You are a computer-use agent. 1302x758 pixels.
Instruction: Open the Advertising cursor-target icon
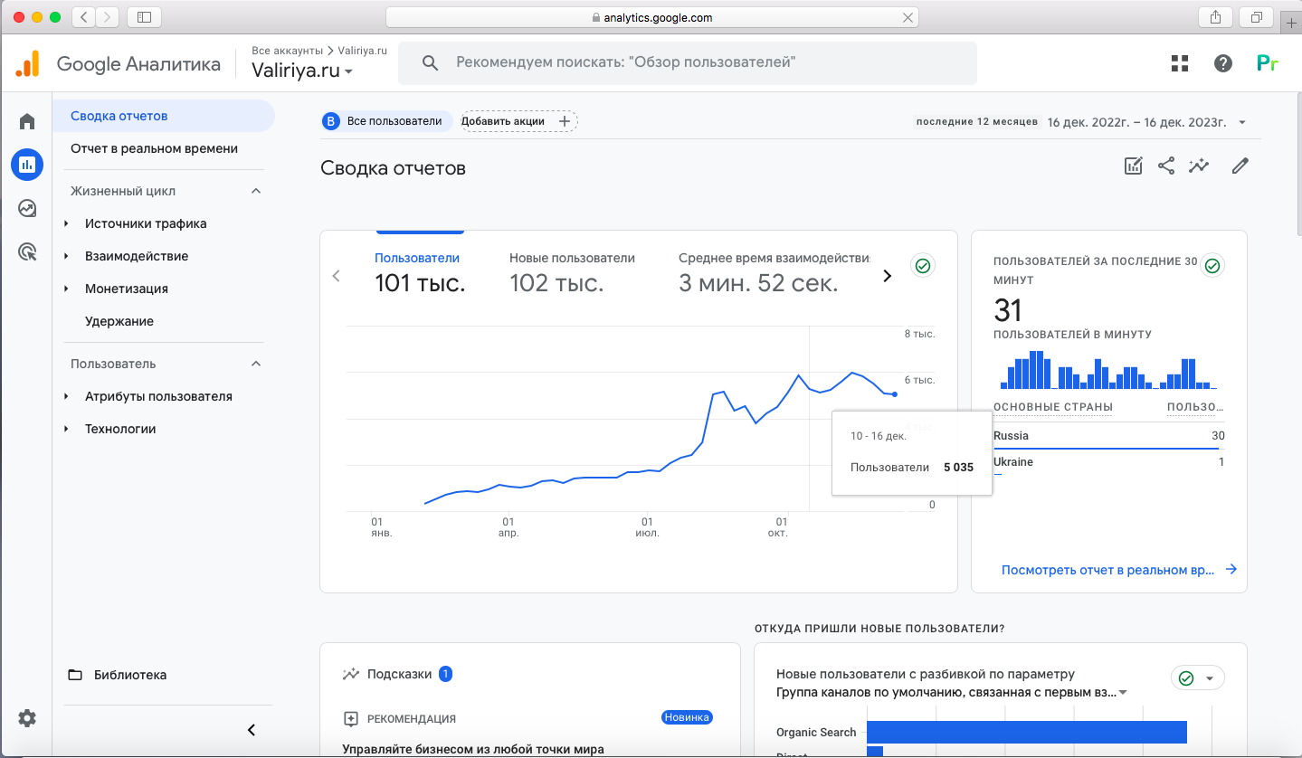click(27, 252)
